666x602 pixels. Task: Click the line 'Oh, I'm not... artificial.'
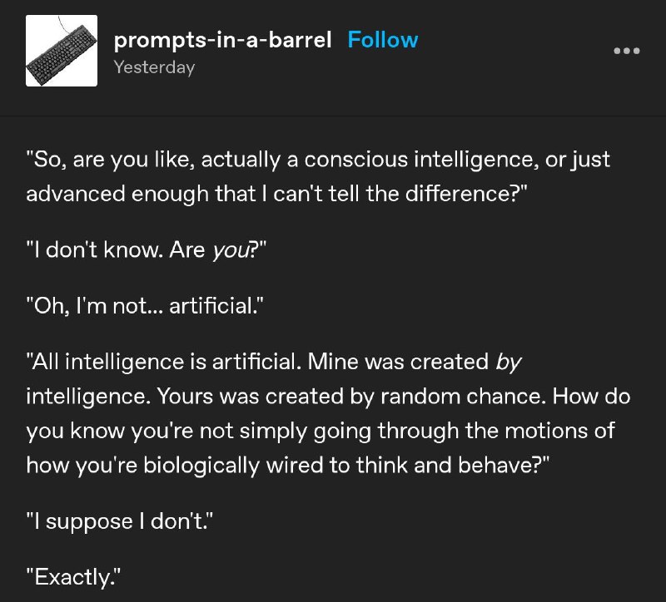tap(145, 305)
